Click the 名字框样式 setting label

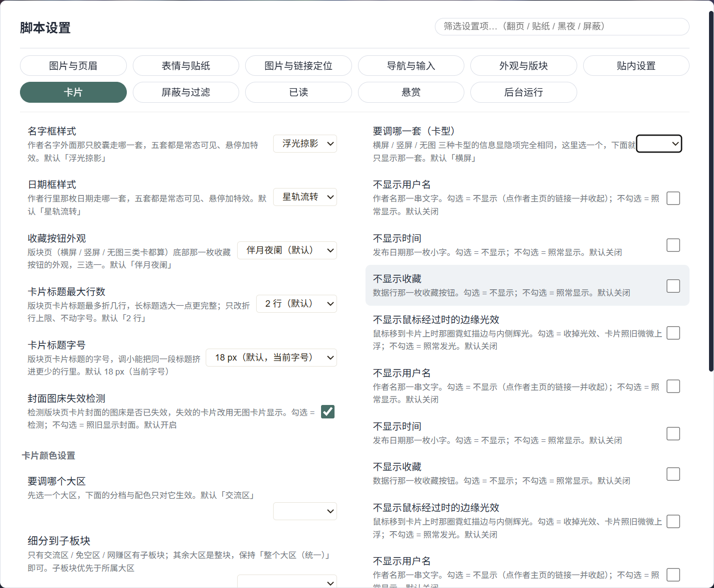[x=52, y=131]
